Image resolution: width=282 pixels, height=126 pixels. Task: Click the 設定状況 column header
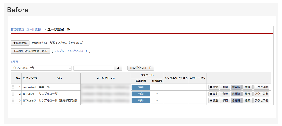(141, 81)
